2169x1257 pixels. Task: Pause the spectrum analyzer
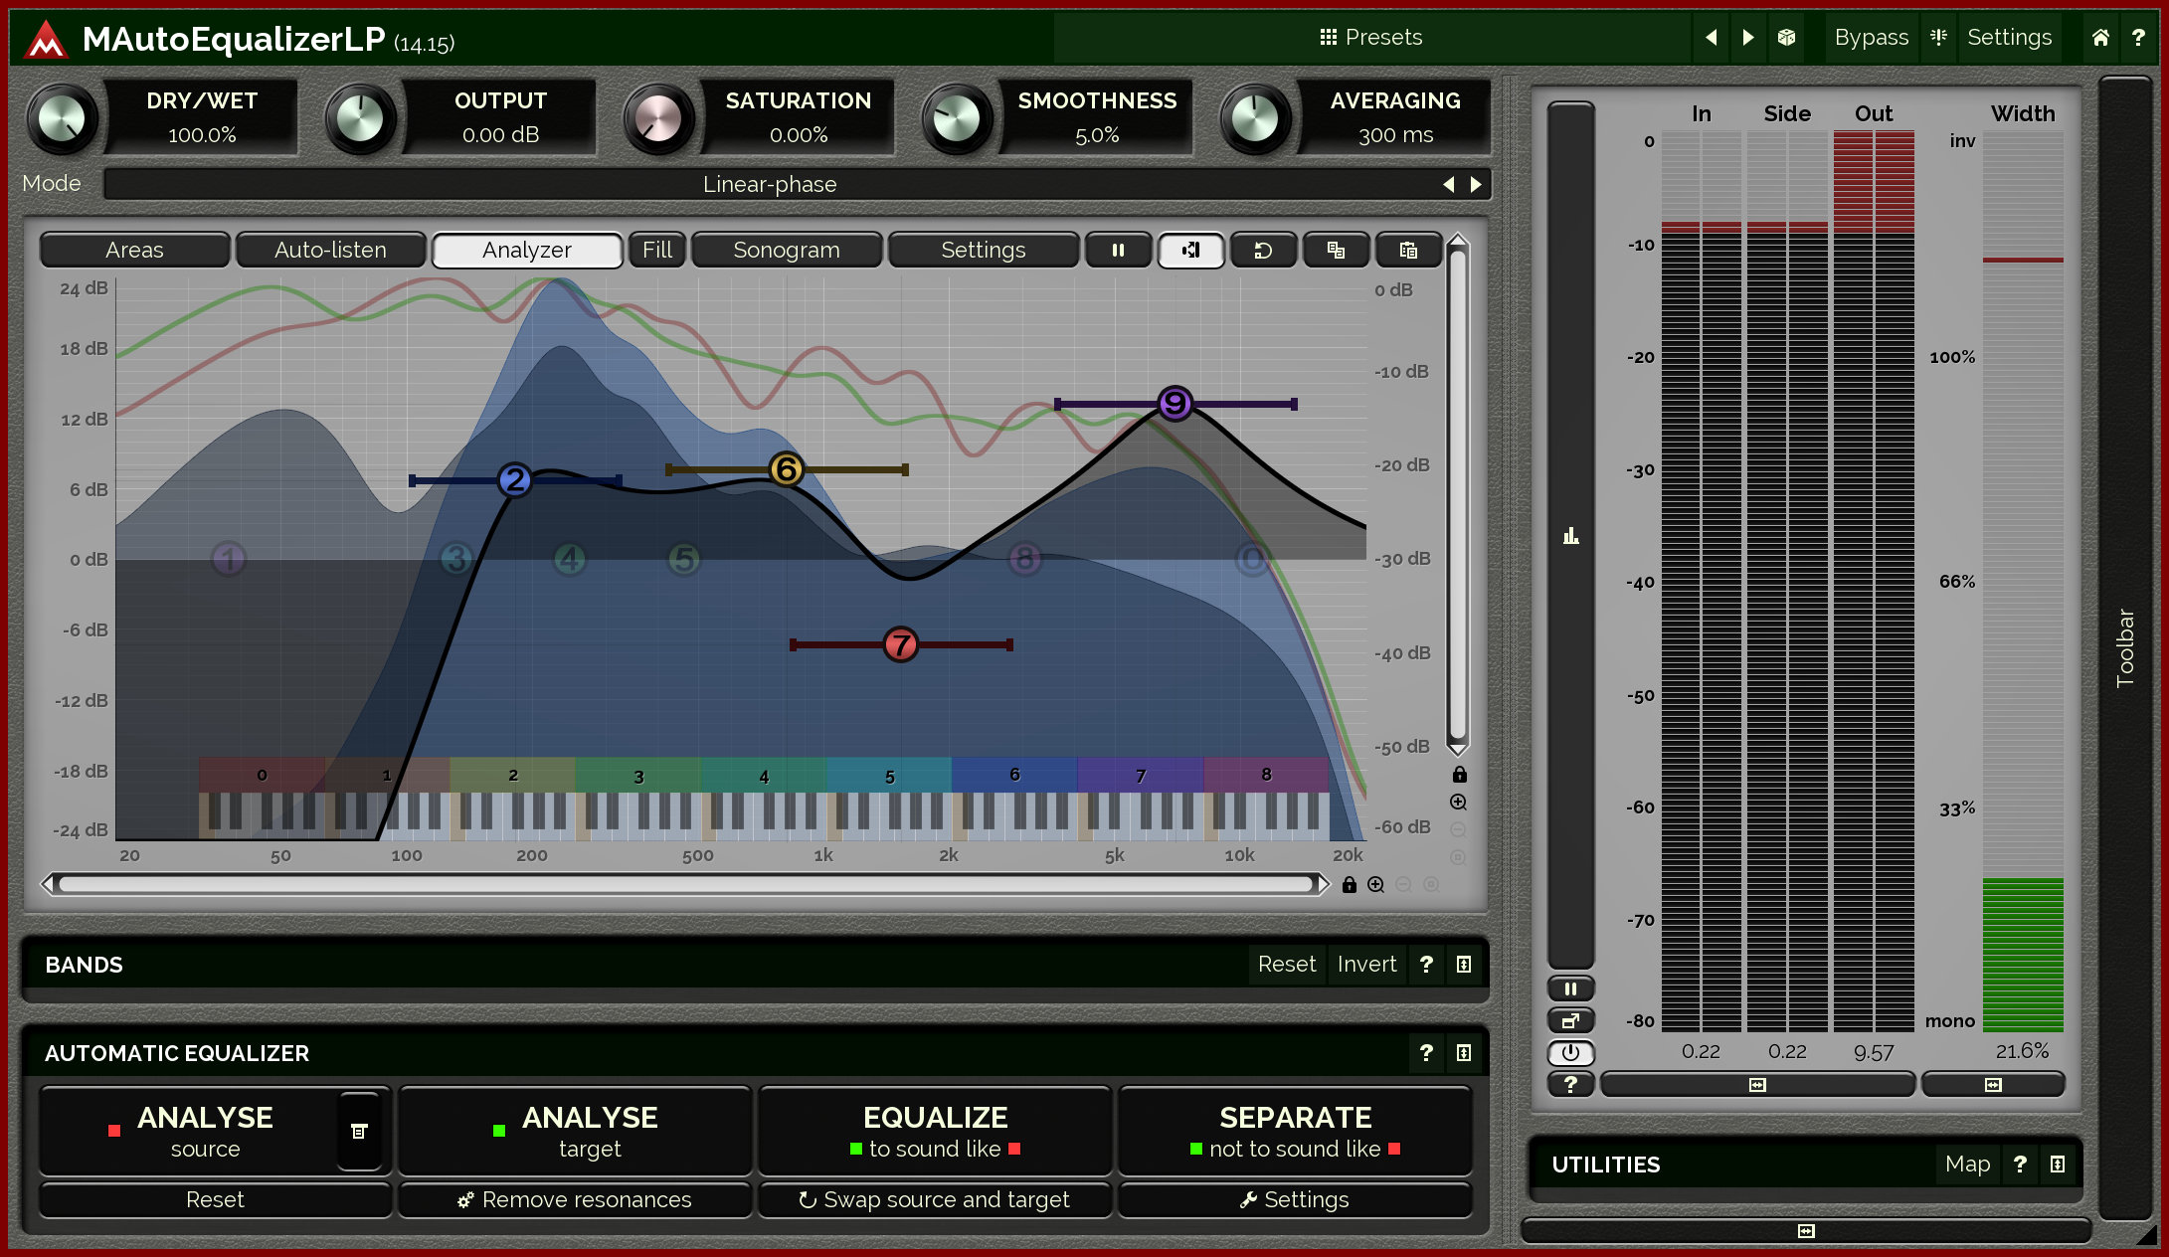(x=1118, y=250)
